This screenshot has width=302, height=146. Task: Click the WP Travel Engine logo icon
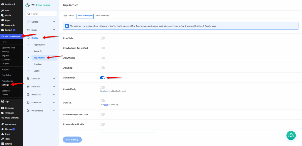coord(28,5)
